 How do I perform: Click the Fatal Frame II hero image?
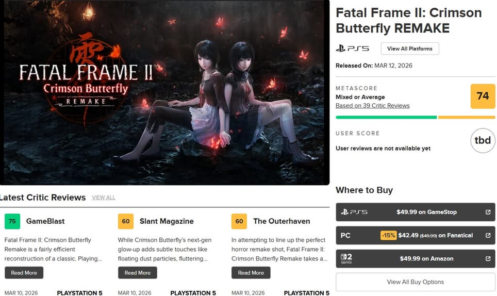click(165, 92)
